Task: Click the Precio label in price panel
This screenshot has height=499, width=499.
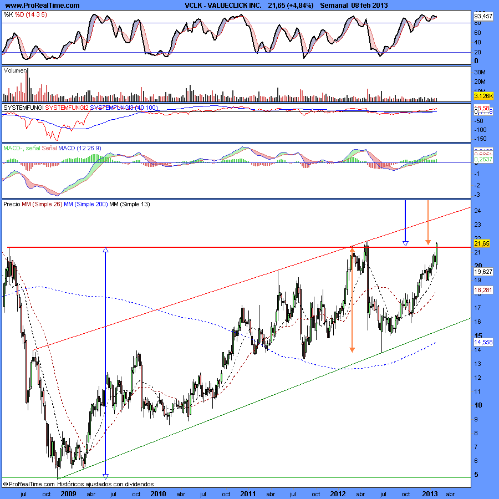Action: pos(12,204)
